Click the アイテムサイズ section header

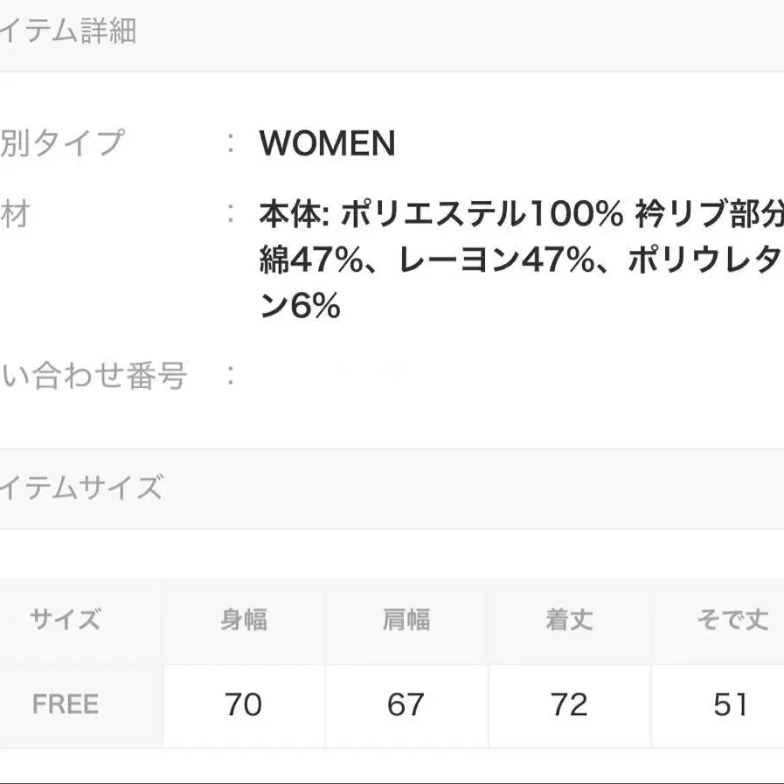point(83,487)
